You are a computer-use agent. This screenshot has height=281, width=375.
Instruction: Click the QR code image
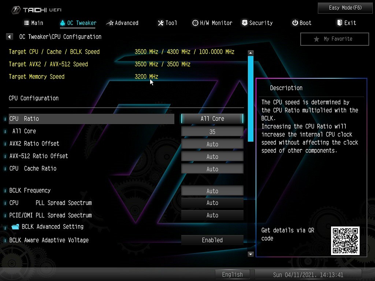(x=345, y=241)
